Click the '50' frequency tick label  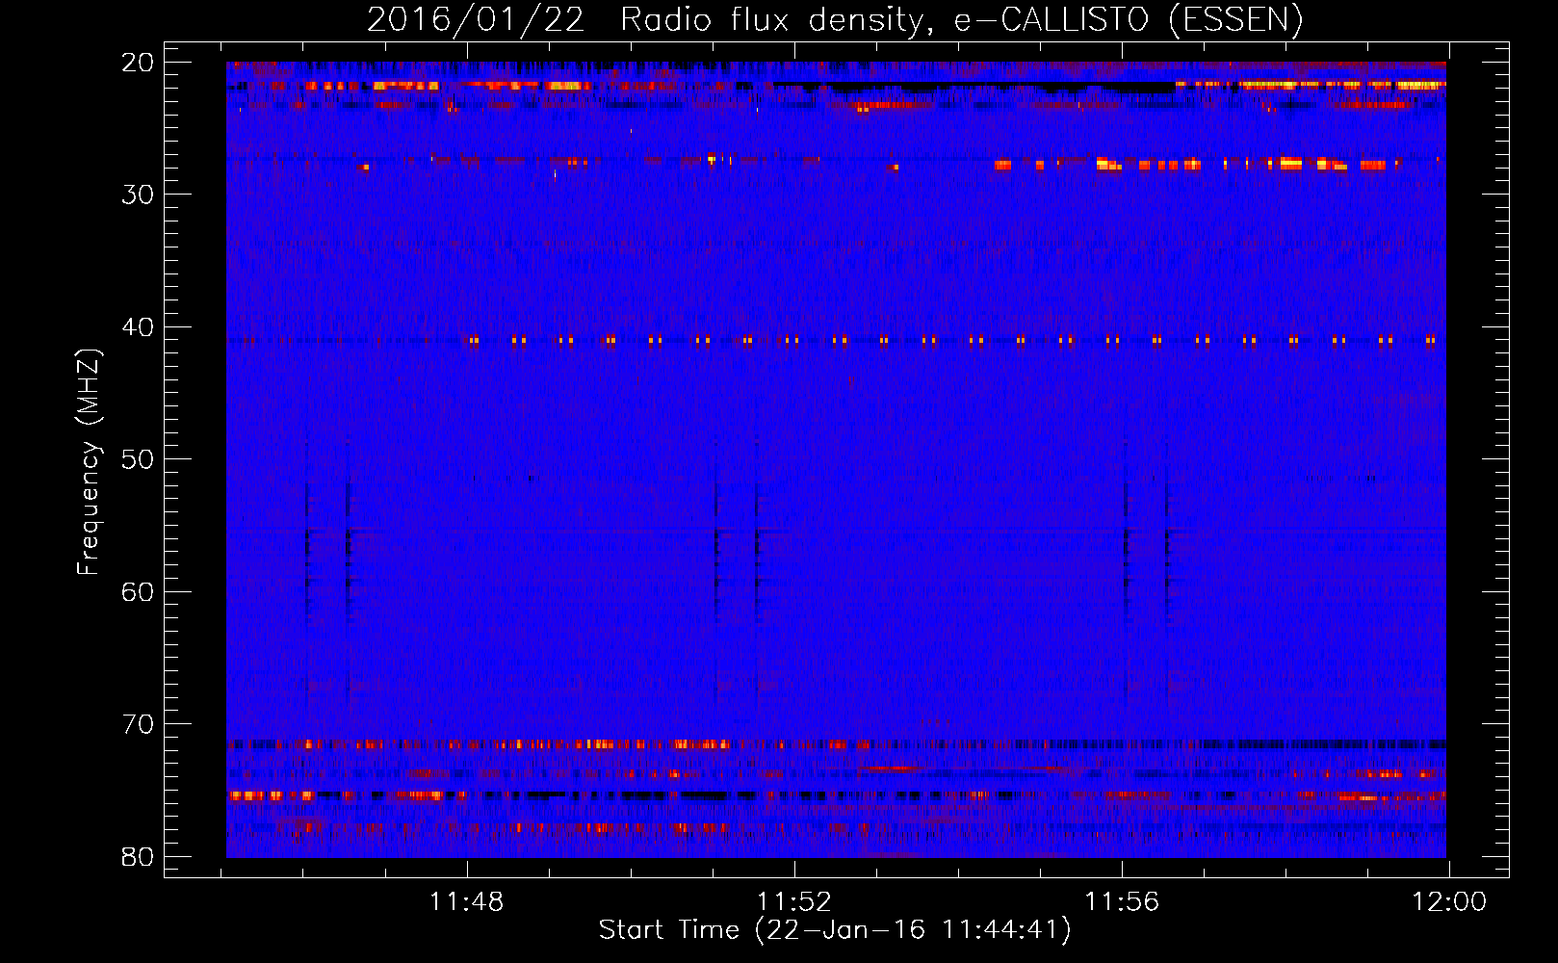pyautogui.click(x=138, y=459)
